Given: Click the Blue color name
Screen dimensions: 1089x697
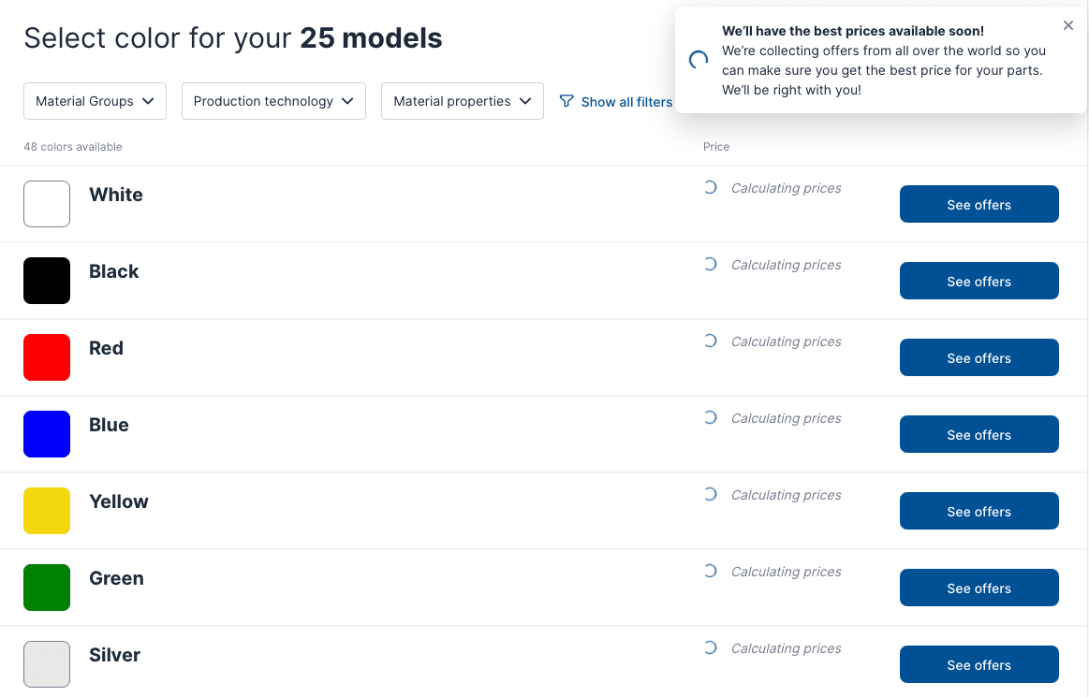Looking at the screenshot, I should pos(109,425).
